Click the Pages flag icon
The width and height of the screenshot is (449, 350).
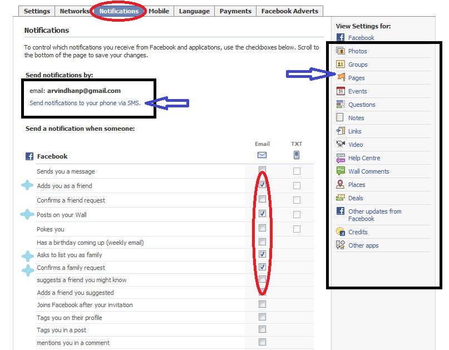click(x=341, y=77)
